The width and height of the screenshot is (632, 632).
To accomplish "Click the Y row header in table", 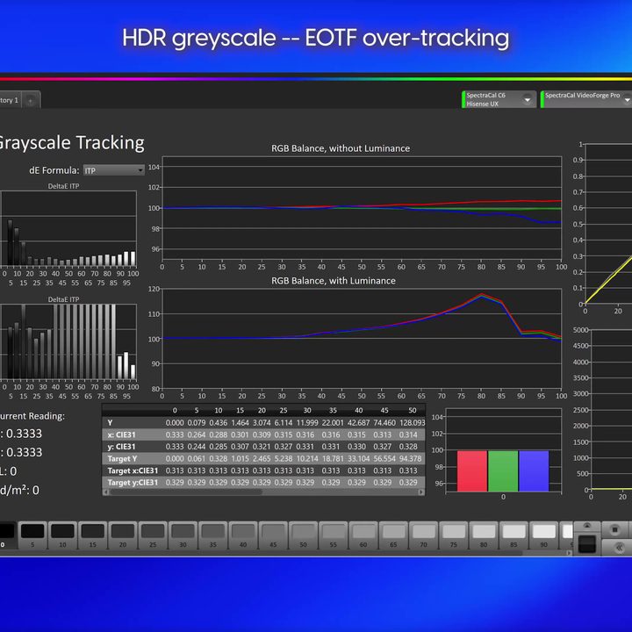I will [110, 423].
